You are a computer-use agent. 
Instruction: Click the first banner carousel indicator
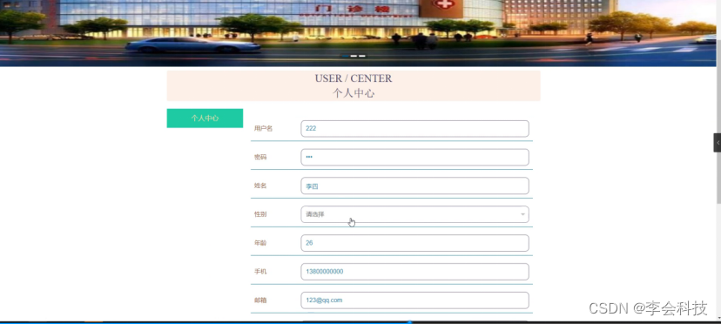coord(345,56)
